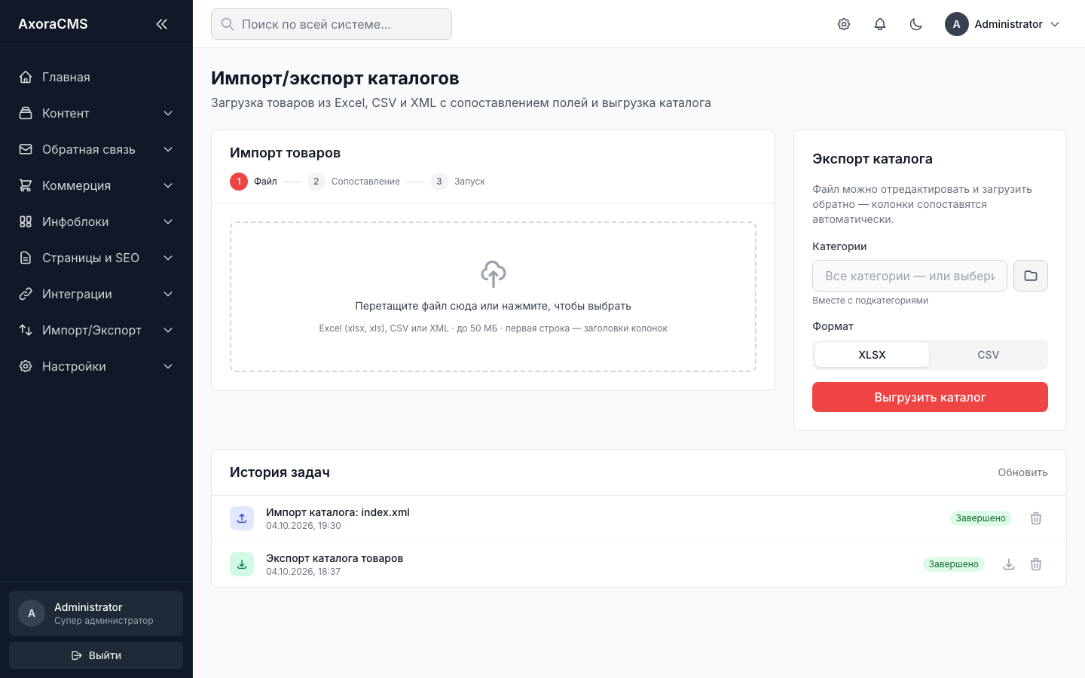Click the AxoraCMS logo text
Image resolution: width=1085 pixels, height=678 pixels.
tap(53, 24)
